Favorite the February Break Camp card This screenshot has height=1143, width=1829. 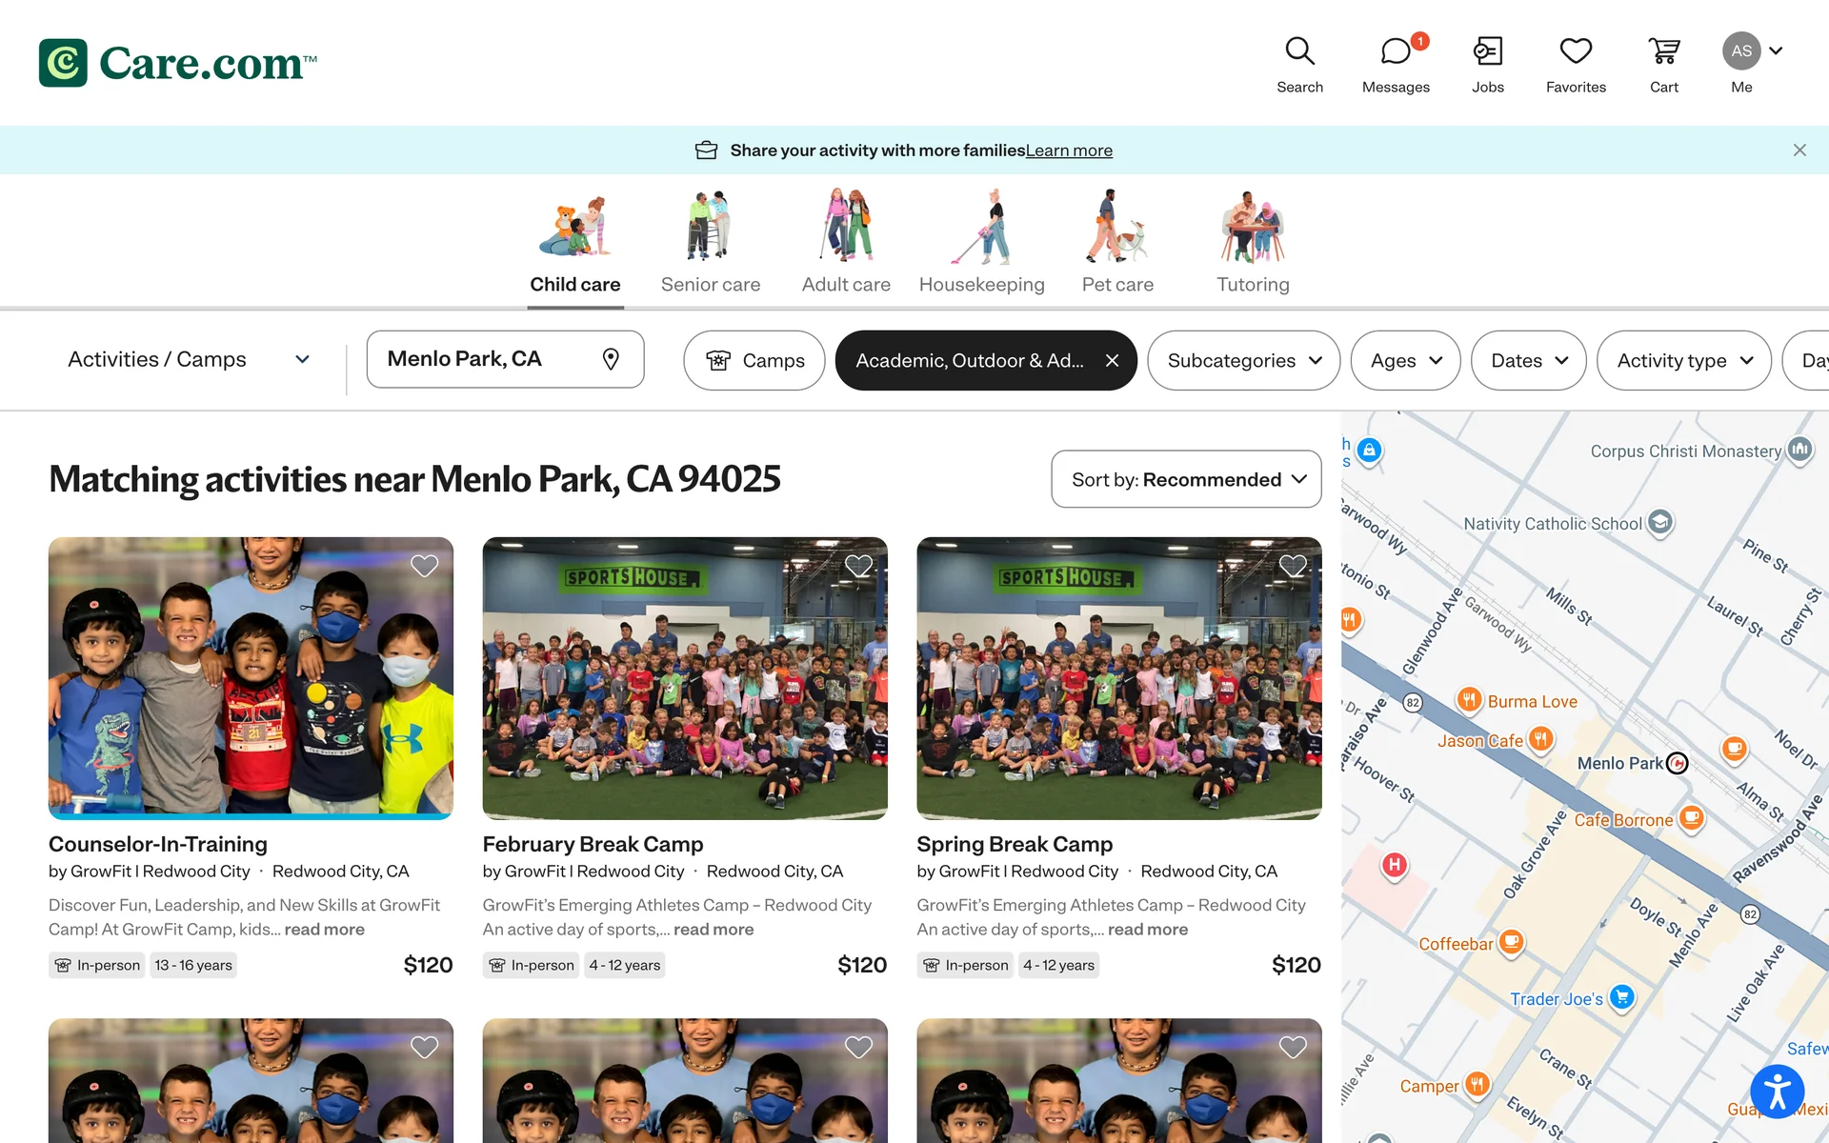point(858,566)
